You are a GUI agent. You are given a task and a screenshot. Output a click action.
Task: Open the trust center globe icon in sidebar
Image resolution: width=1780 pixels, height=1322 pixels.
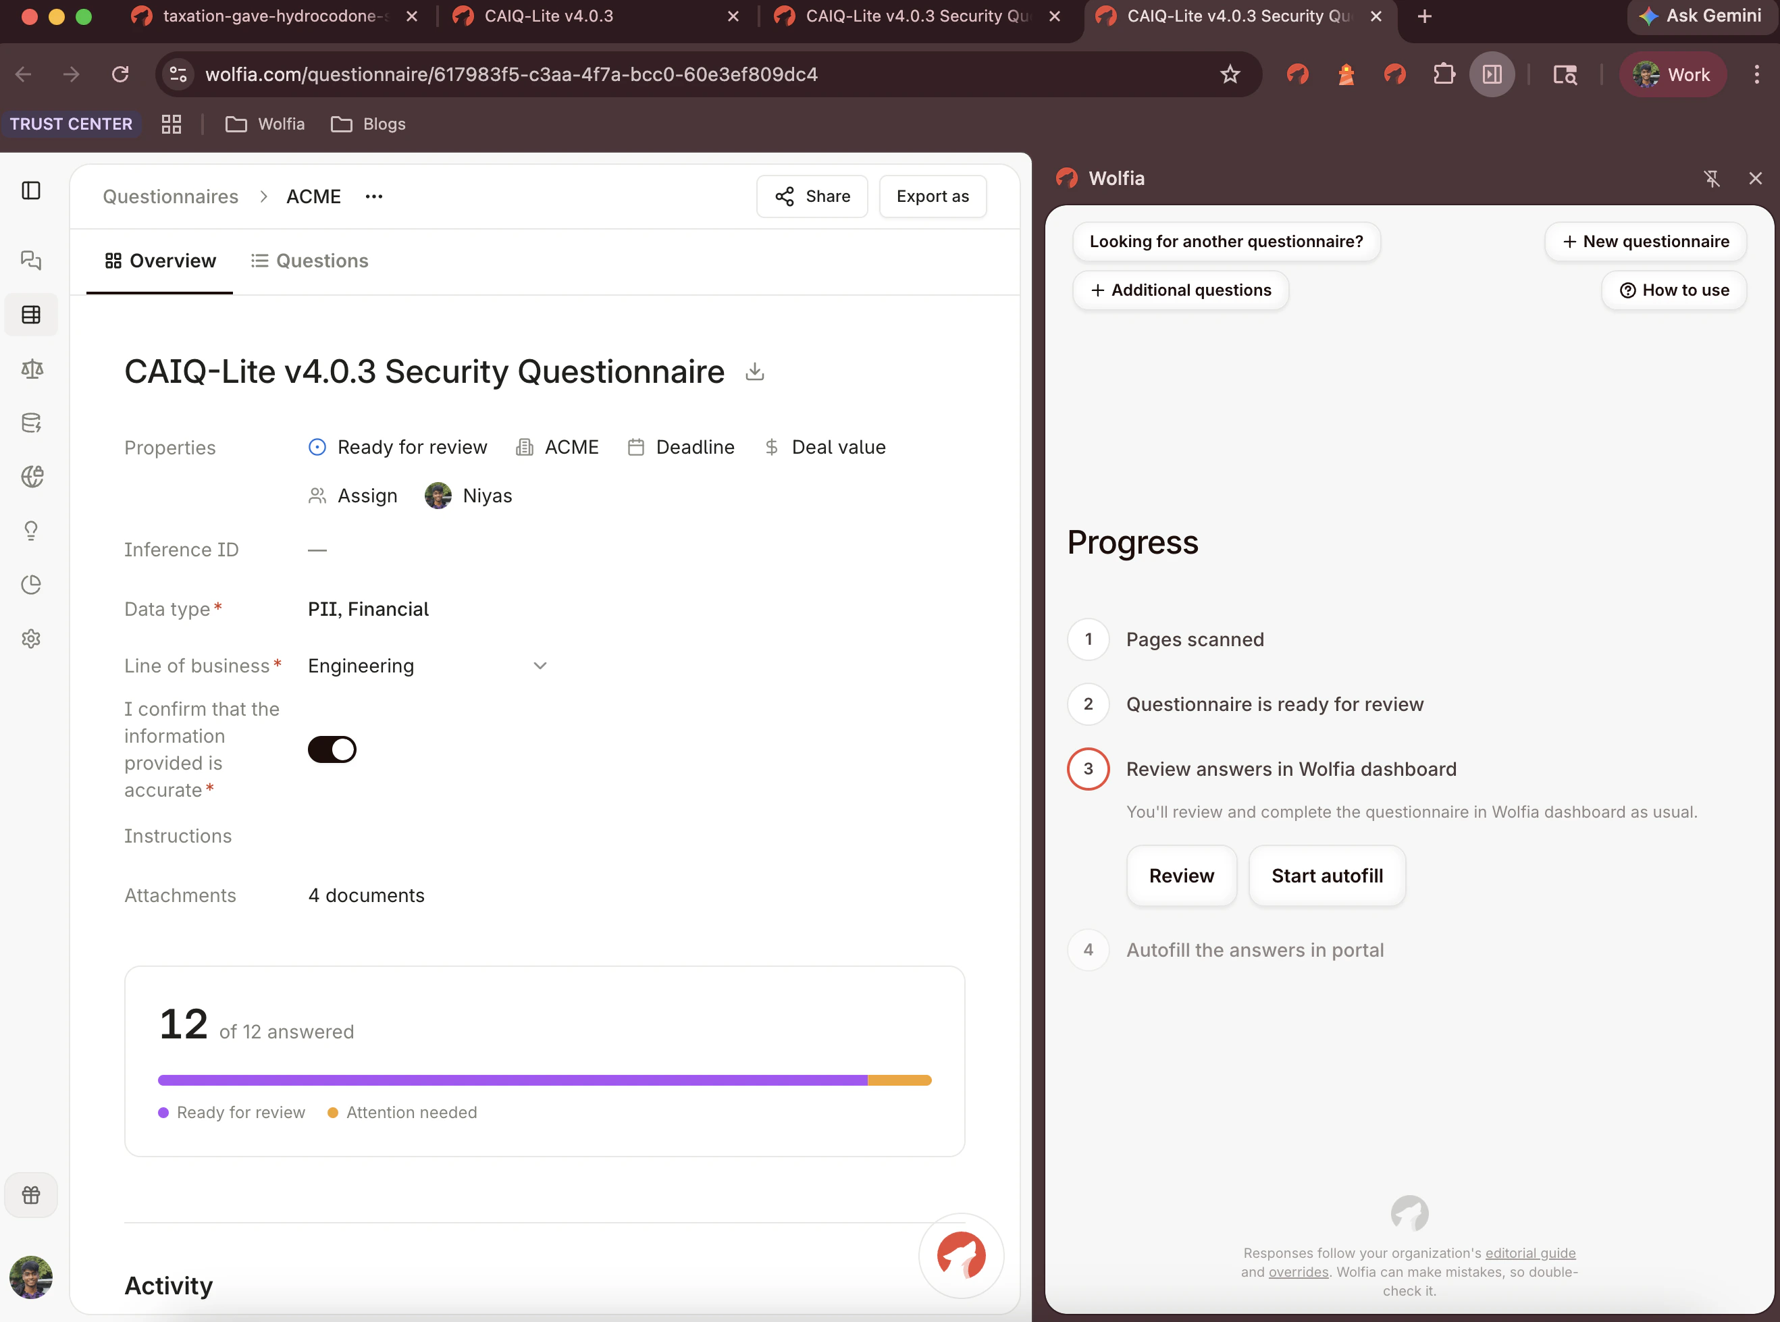31,476
